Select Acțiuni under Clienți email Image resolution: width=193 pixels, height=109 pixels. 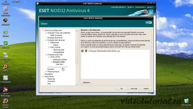coord(56,45)
